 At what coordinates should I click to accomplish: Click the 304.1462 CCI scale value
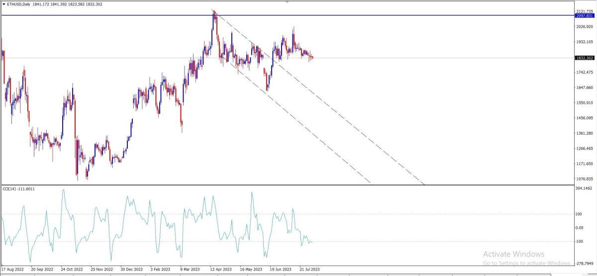pos(584,189)
